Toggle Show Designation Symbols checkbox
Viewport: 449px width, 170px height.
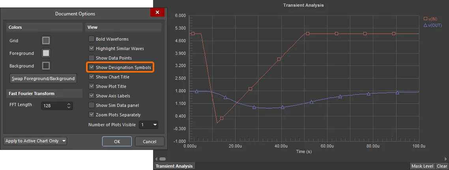tap(92, 67)
